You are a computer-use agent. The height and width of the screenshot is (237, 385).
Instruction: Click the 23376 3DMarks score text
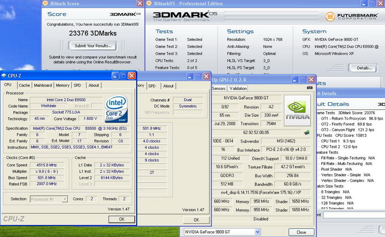92,33
